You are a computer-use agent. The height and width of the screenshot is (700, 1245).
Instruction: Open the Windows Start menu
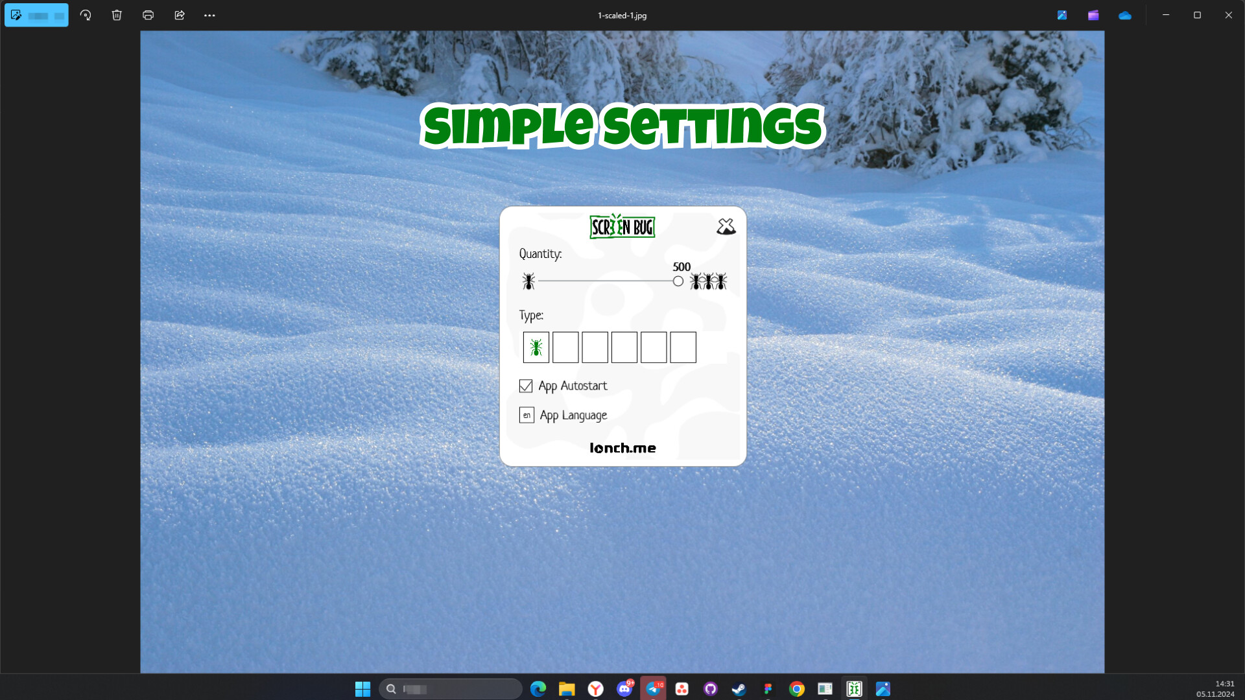[362, 689]
